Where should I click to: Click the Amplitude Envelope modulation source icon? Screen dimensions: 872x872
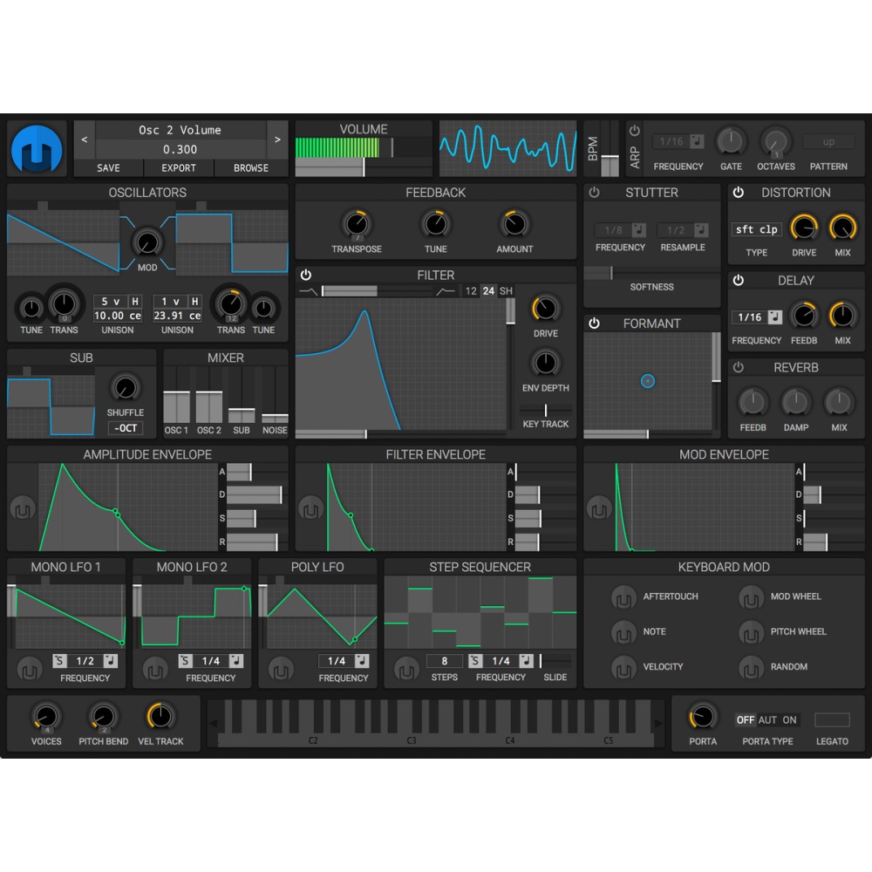(23, 508)
